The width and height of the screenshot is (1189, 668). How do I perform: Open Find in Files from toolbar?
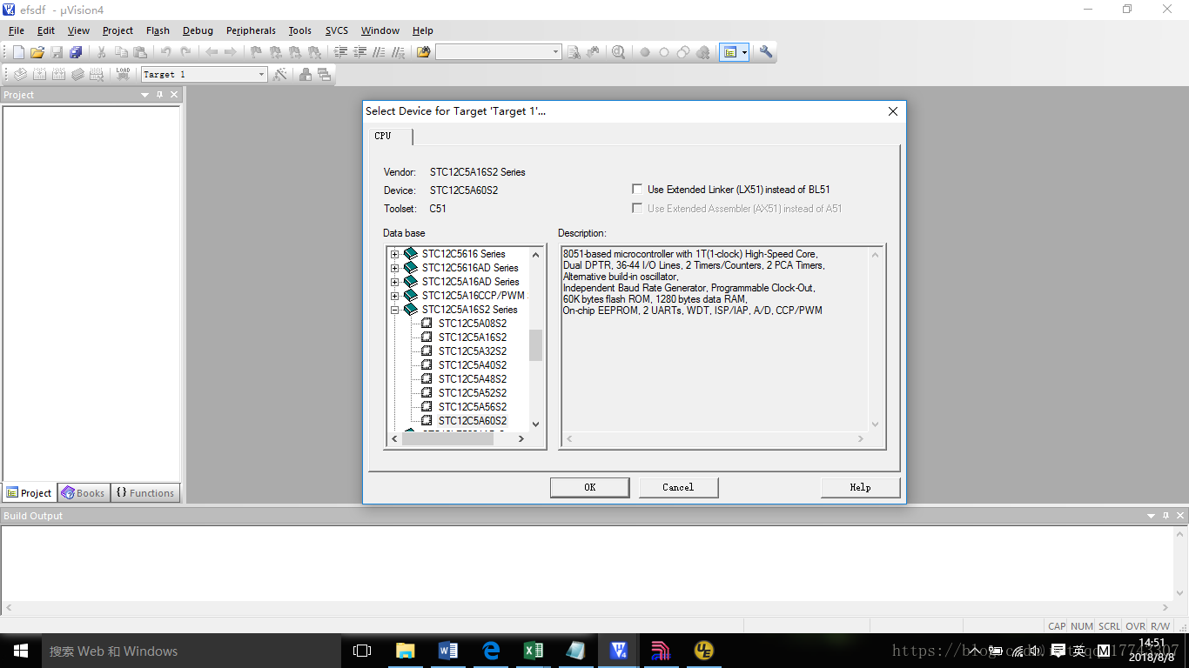[x=424, y=52]
